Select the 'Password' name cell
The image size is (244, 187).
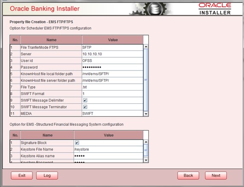pyautogui.click(x=51, y=67)
